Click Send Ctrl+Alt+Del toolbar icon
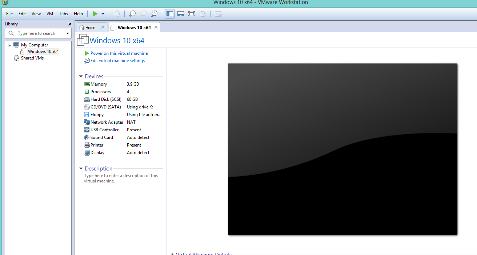Image resolution: width=477 pixels, height=255 pixels. coord(117,14)
